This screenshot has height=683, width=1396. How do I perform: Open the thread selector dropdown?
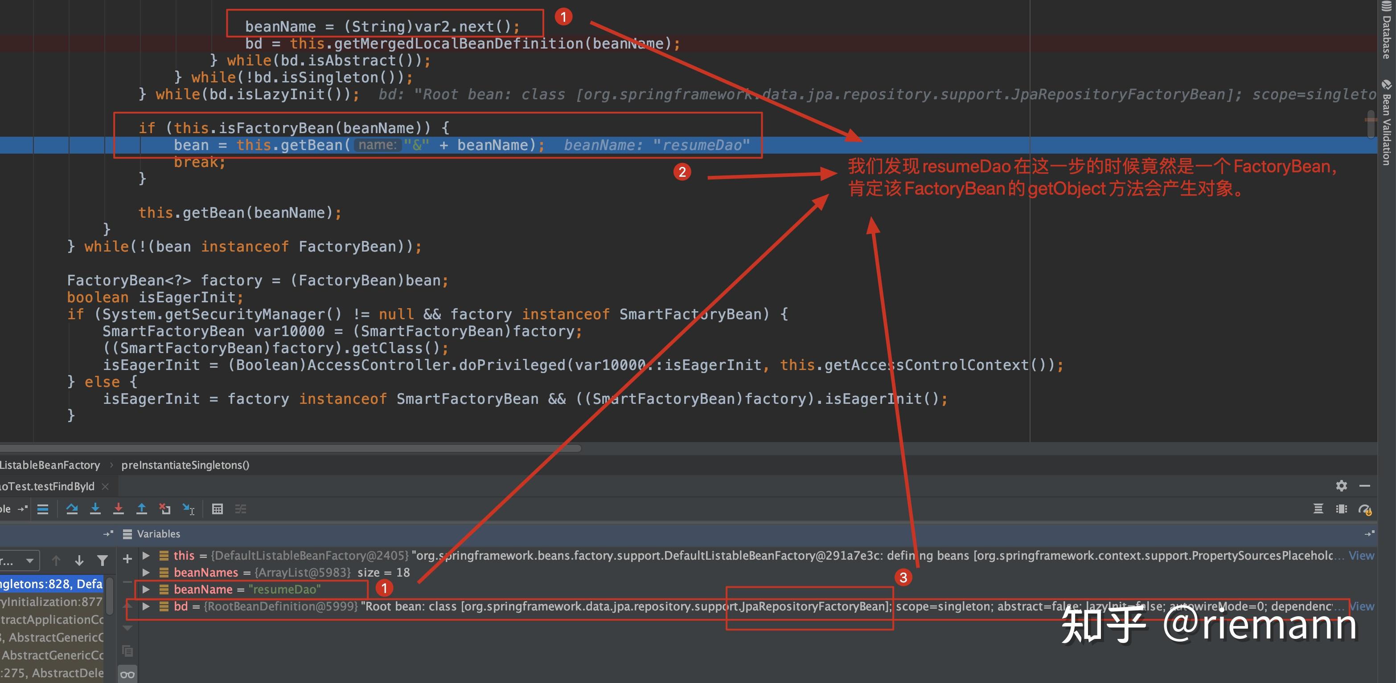(x=30, y=561)
